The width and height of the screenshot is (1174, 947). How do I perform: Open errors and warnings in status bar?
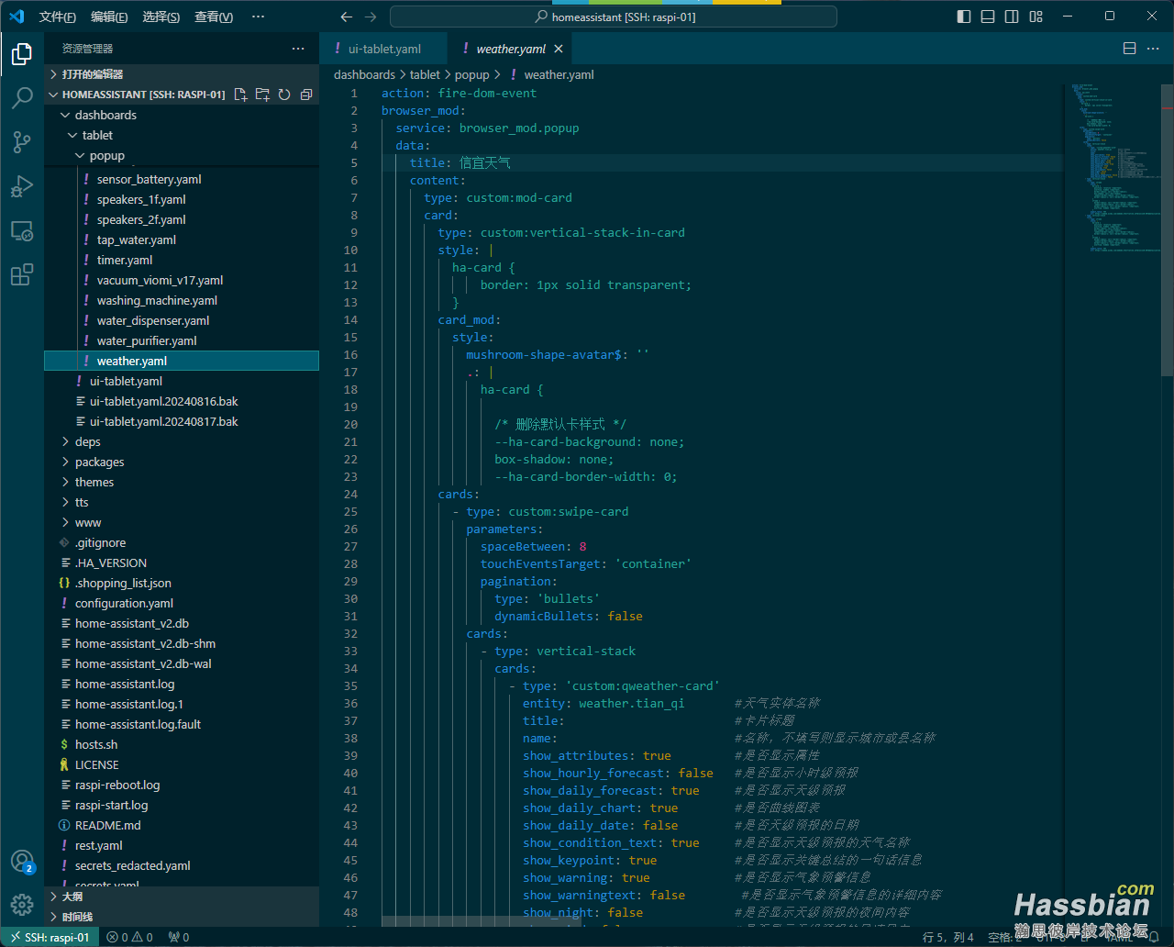coord(129,937)
